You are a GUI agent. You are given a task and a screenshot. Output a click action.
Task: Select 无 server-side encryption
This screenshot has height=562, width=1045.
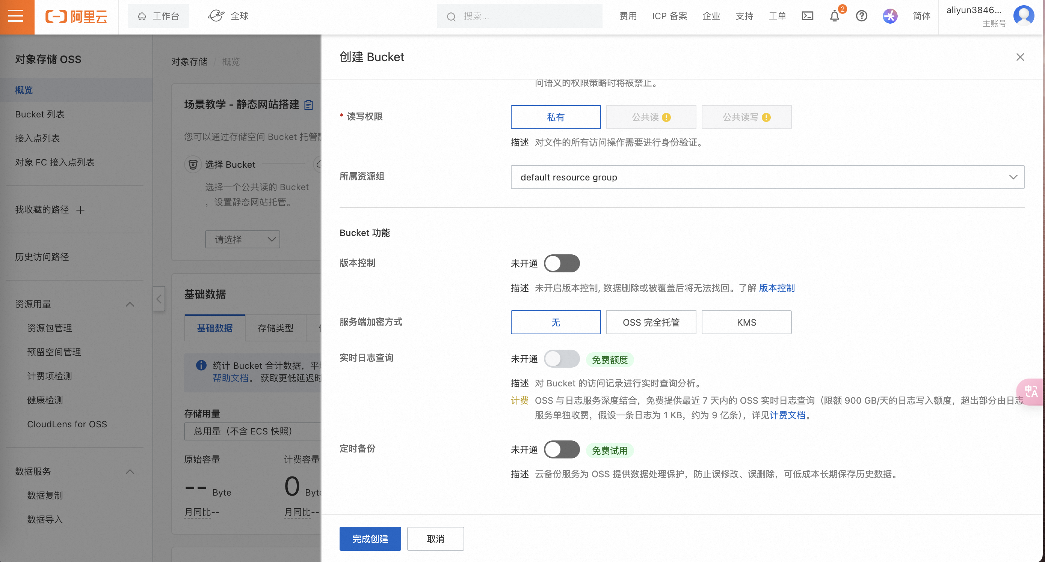click(555, 322)
